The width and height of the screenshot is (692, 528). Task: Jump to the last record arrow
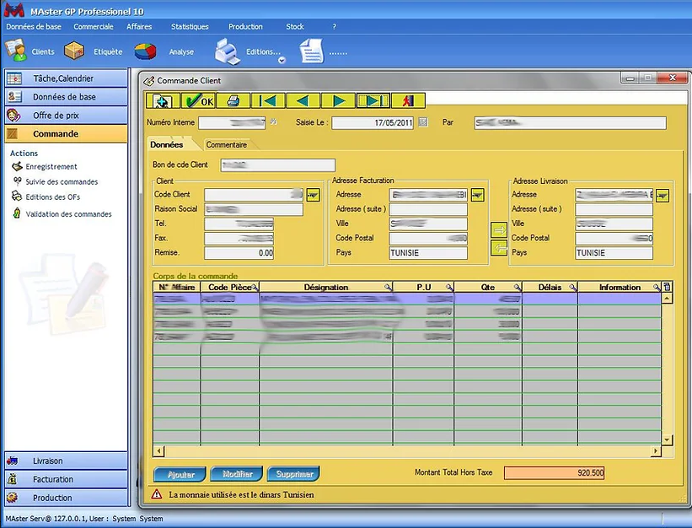(373, 101)
